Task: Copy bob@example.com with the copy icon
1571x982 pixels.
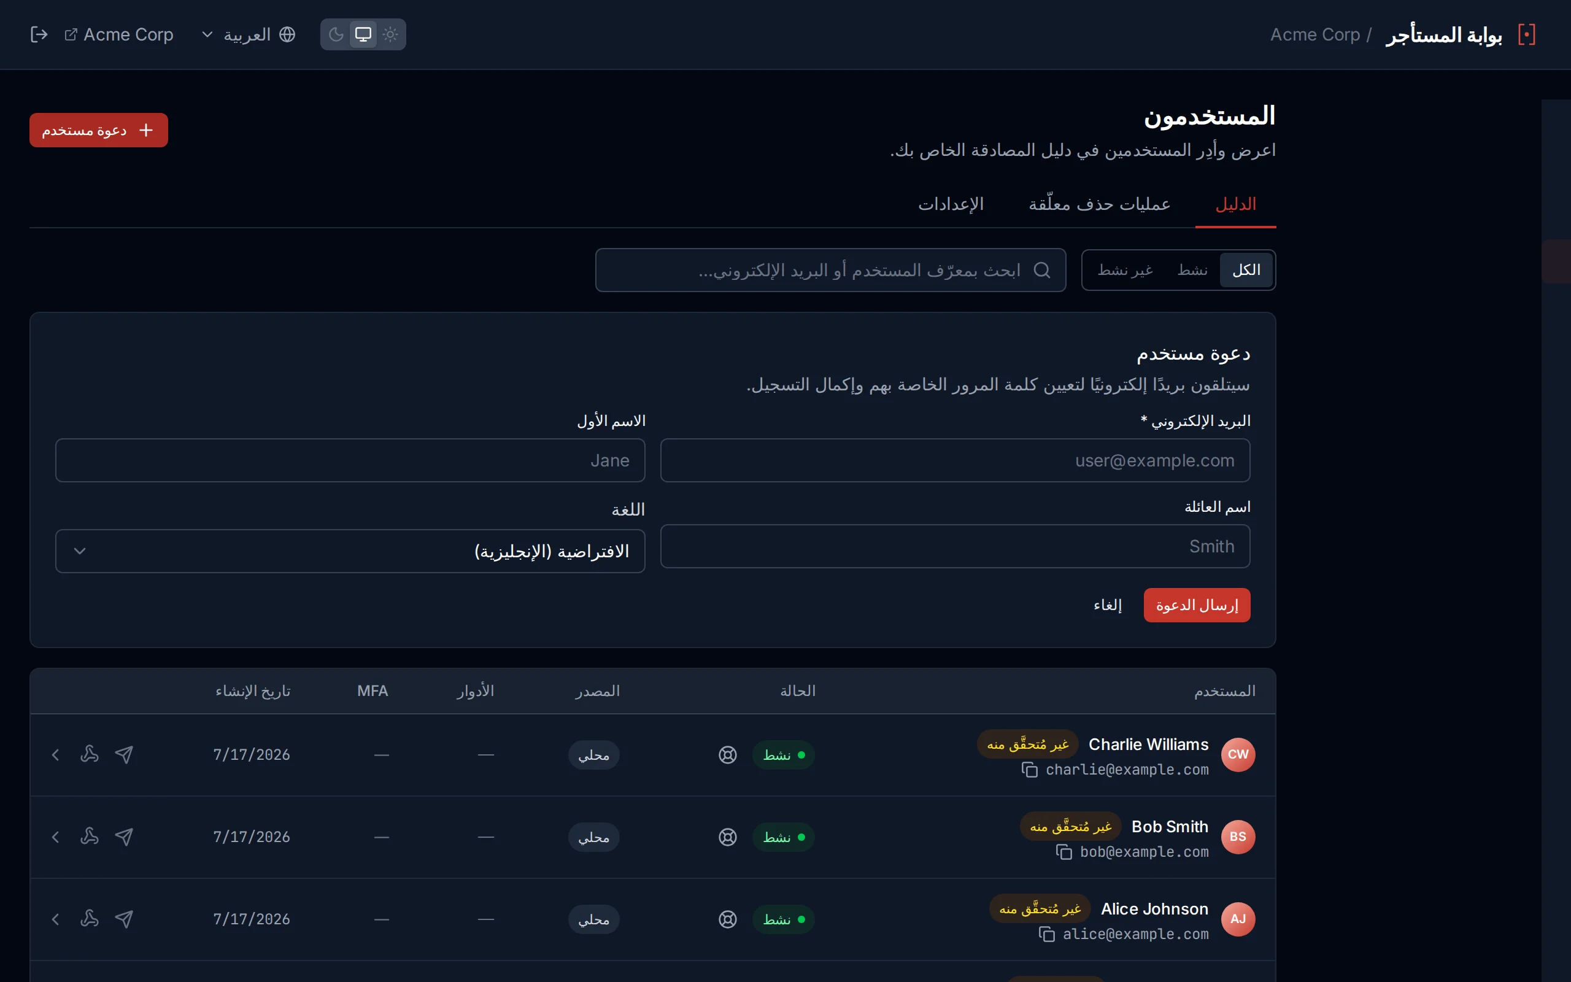Action: (1064, 852)
